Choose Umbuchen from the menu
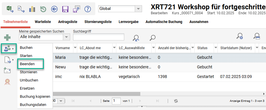 [35, 80]
